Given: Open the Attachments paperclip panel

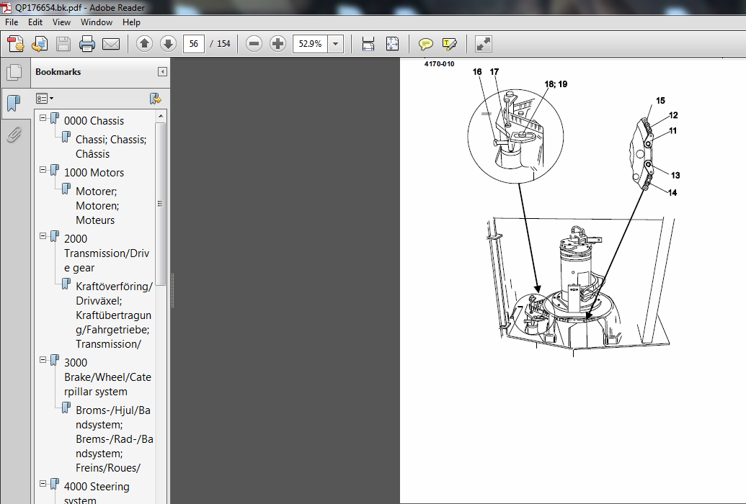Looking at the screenshot, I should (14, 135).
